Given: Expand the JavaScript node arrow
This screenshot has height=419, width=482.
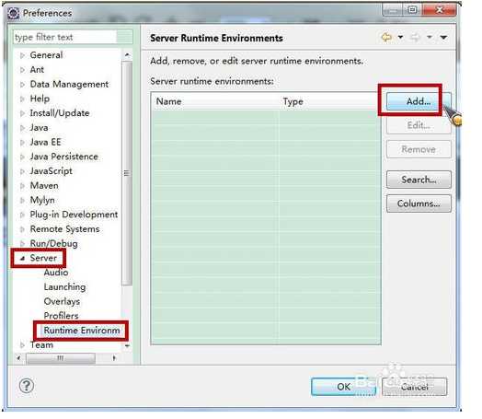Looking at the screenshot, I should pyautogui.click(x=22, y=171).
